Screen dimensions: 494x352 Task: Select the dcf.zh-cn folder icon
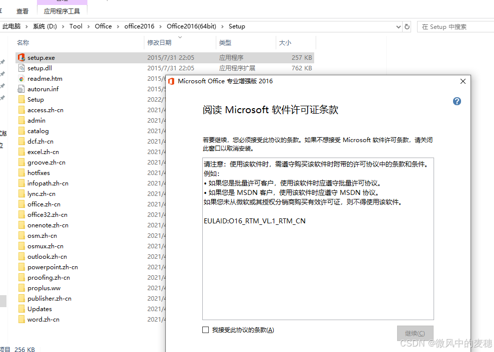tap(21, 141)
